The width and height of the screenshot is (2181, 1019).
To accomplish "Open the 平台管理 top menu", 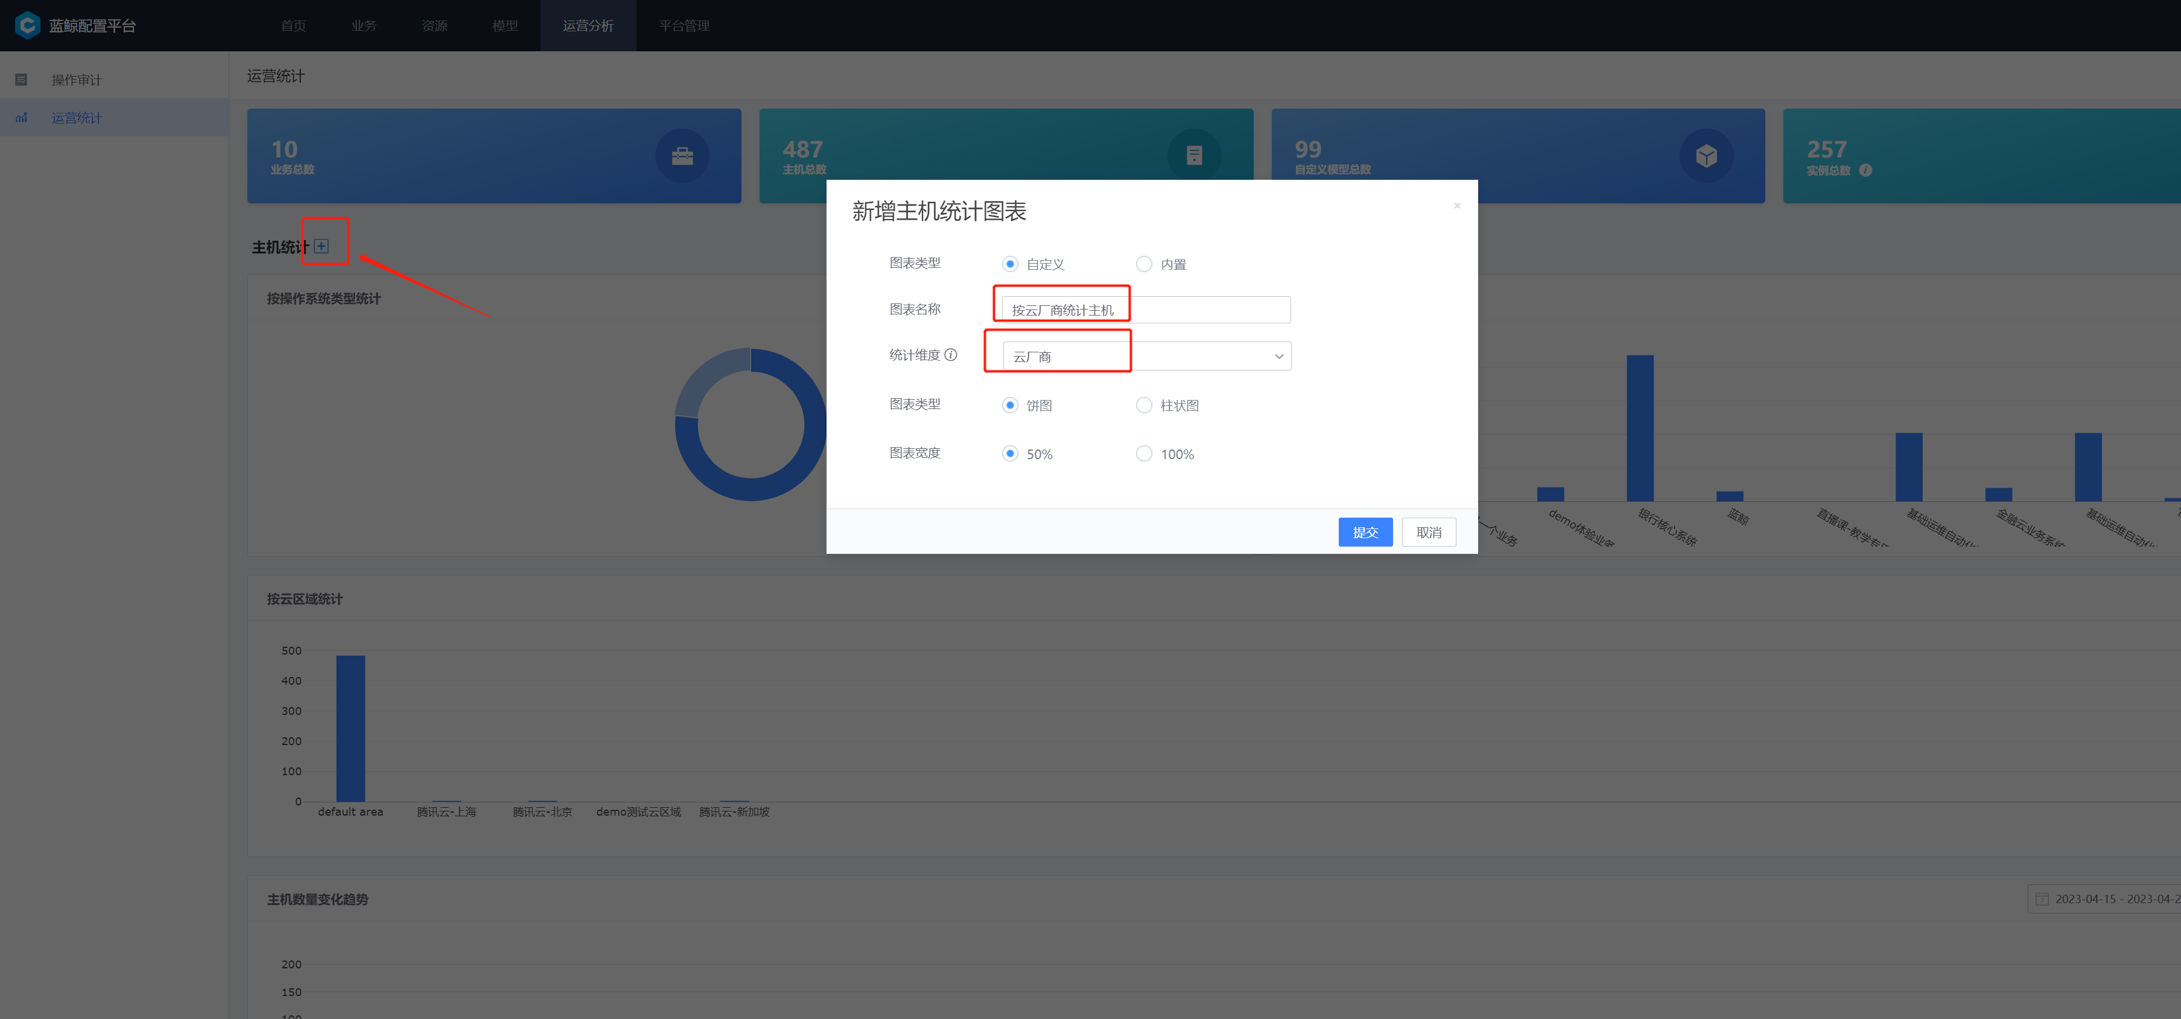I will click(684, 25).
